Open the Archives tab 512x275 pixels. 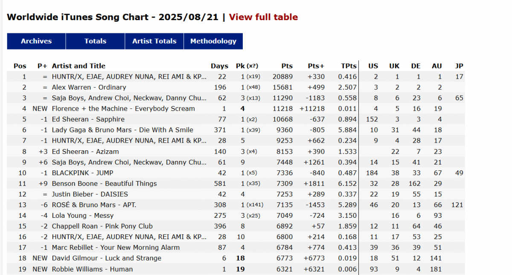[x=36, y=41]
